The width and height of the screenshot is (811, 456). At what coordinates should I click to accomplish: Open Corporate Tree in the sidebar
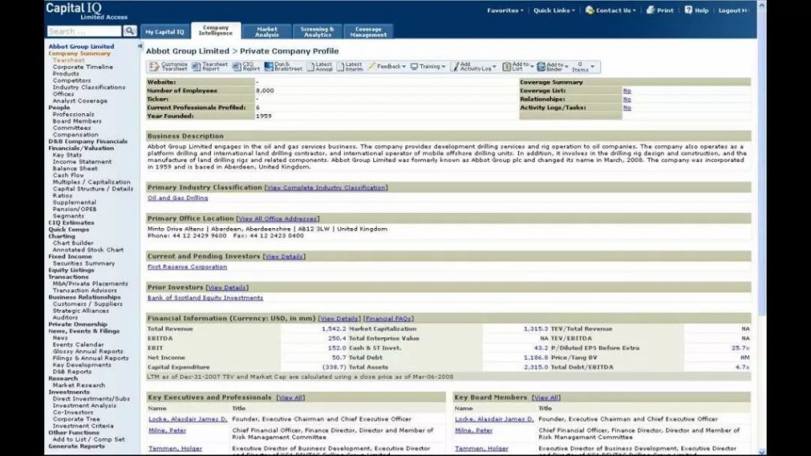(76, 419)
